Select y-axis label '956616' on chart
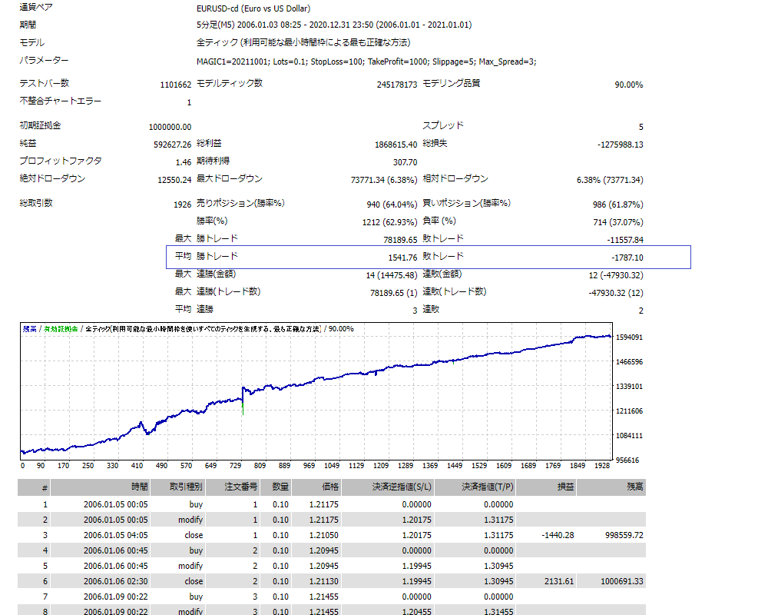The image size is (768, 615). point(627,460)
